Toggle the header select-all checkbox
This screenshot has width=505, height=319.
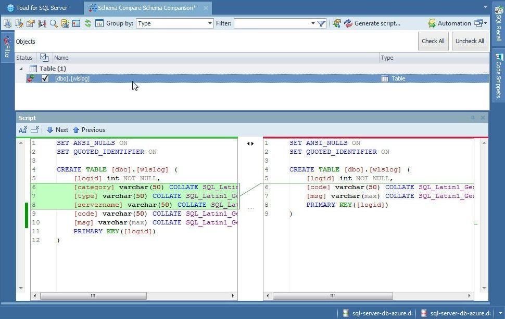(x=44, y=58)
